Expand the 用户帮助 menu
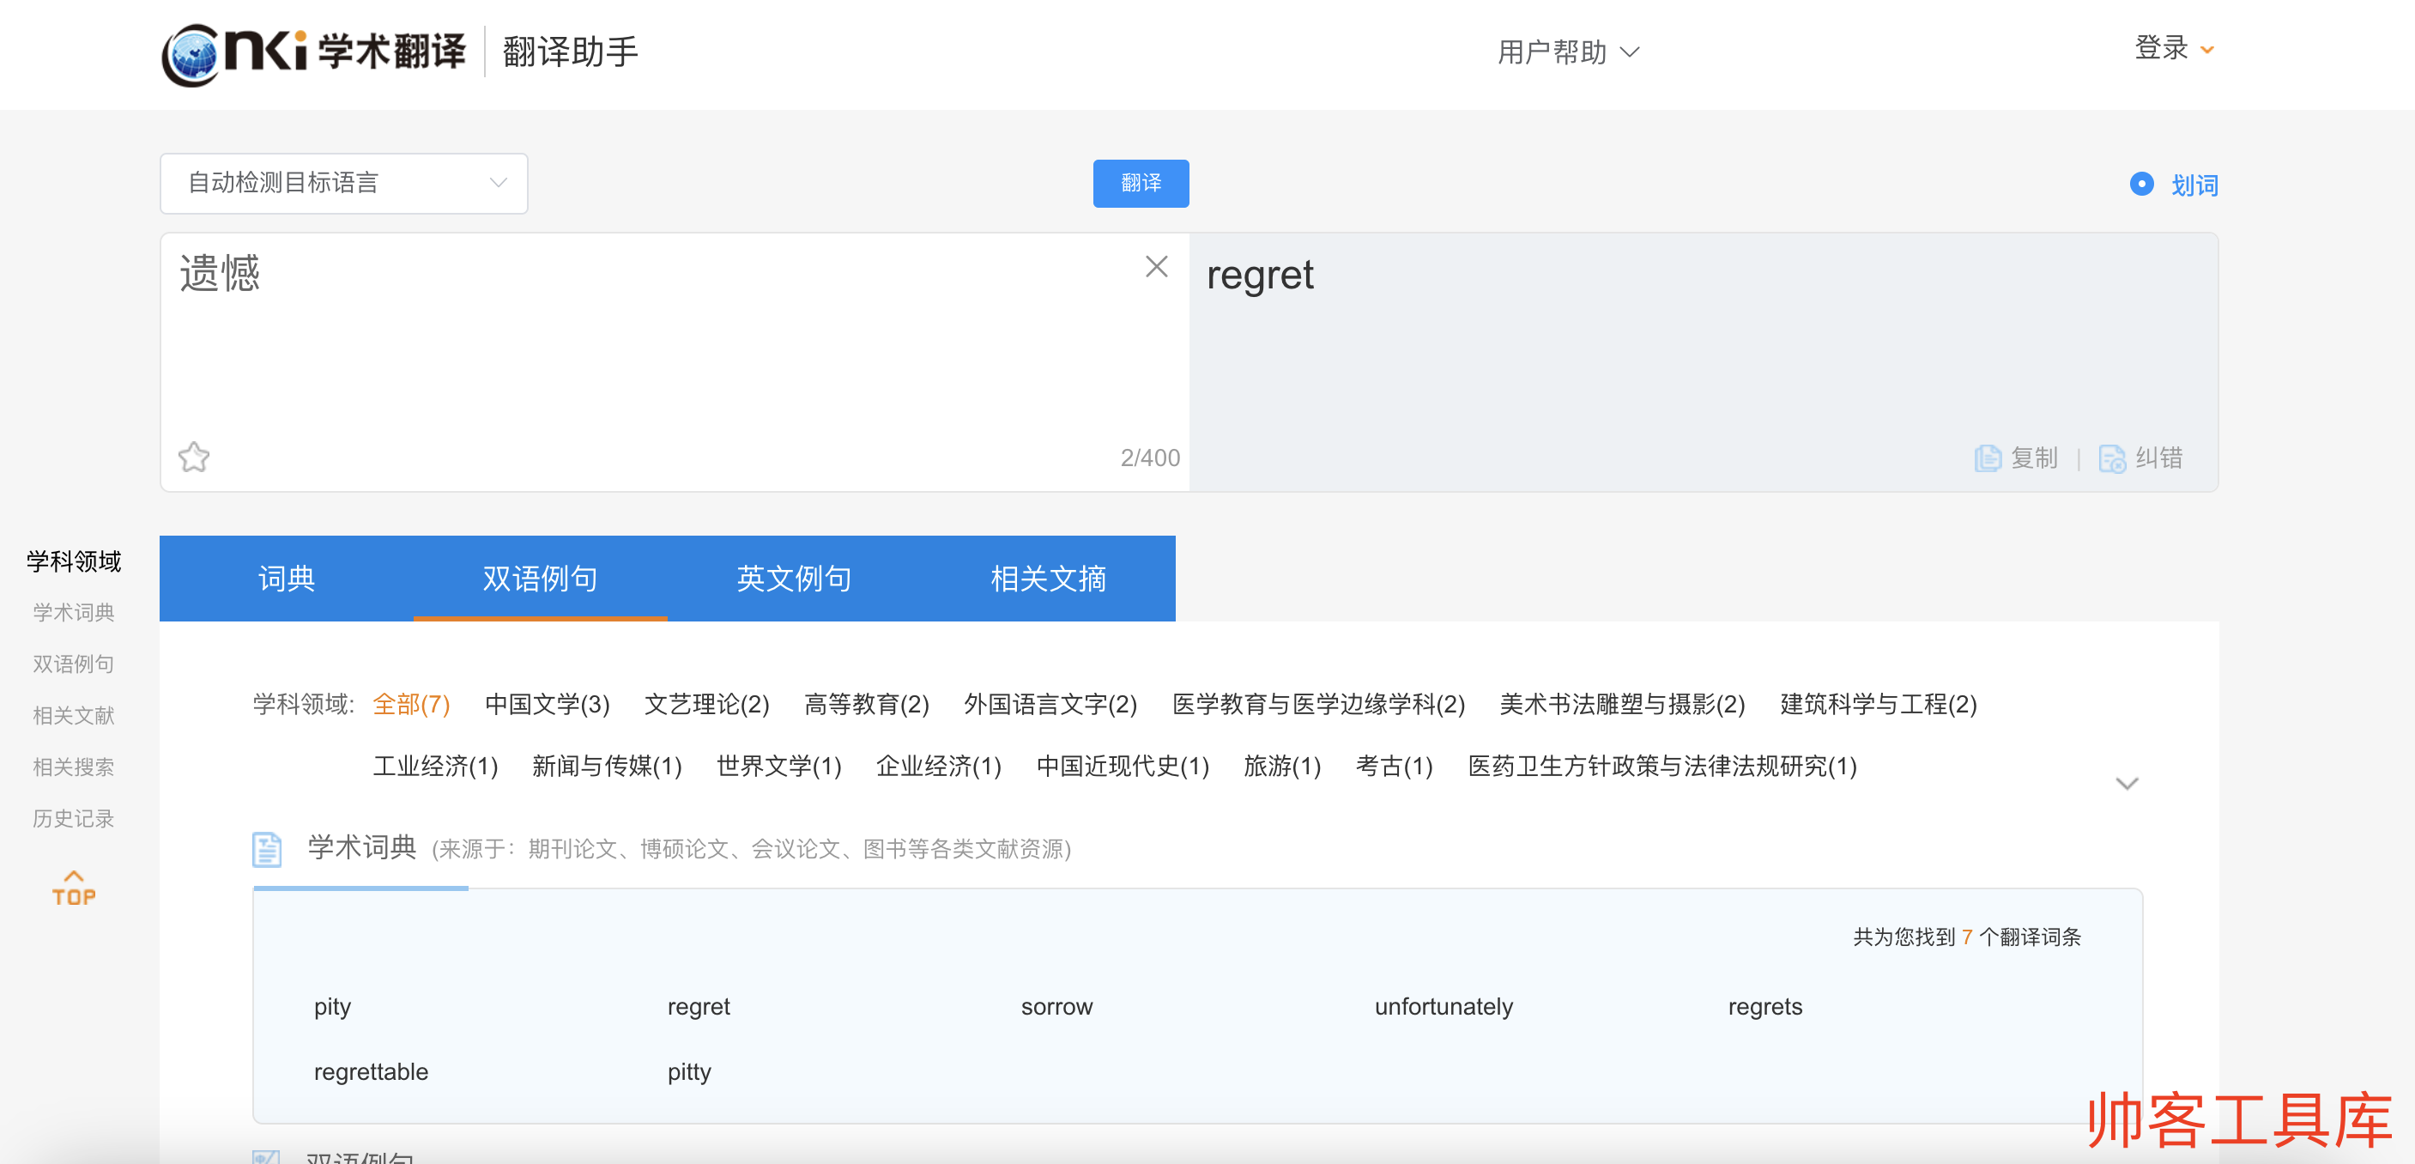The height and width of the screenshot is (1164, 2415). pyautogui.click(x=1567, y=52)
